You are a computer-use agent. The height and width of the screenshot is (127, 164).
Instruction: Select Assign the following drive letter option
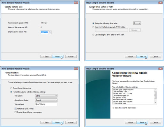tap(93, 23)
